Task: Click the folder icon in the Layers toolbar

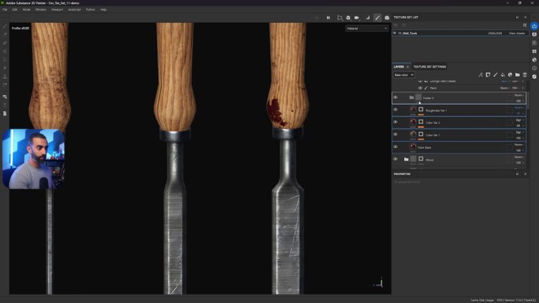Action: (x=517, y=75)
